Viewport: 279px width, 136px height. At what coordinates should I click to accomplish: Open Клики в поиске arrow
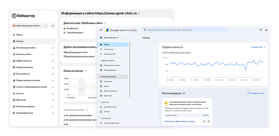point(85,71)
